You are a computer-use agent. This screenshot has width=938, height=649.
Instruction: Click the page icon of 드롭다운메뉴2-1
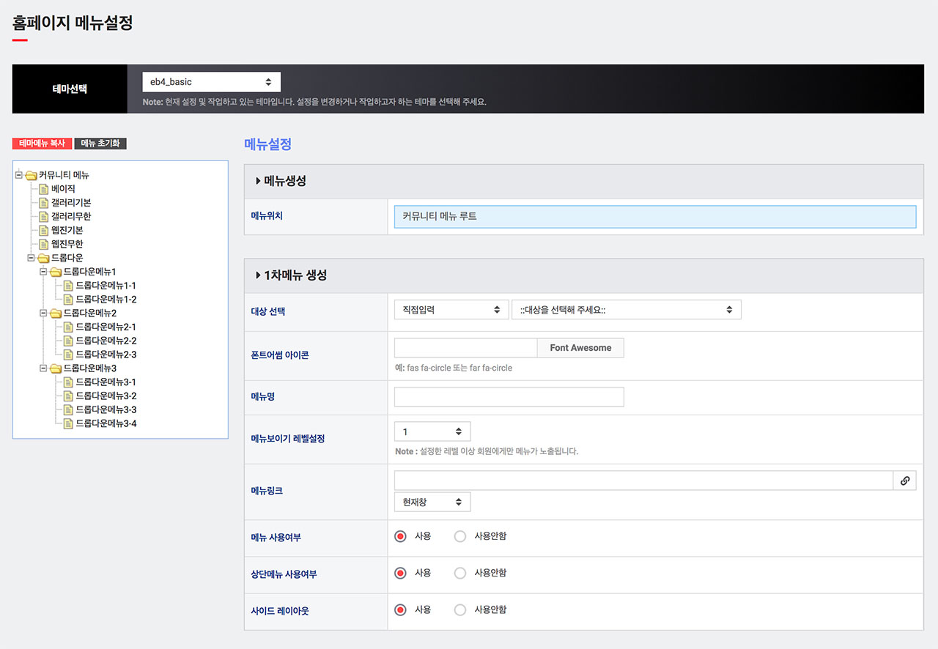click(69, 327)
